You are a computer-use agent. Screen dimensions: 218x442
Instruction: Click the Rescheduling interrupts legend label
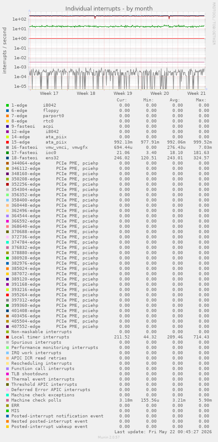point(41,363)
